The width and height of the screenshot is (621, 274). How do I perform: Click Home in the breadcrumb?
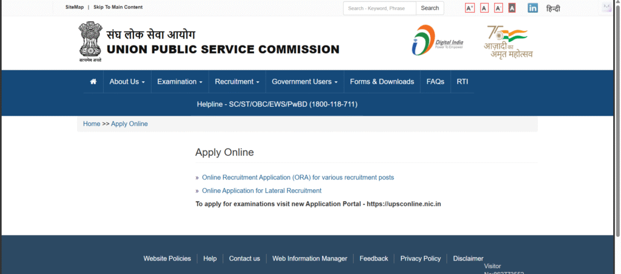92,124
